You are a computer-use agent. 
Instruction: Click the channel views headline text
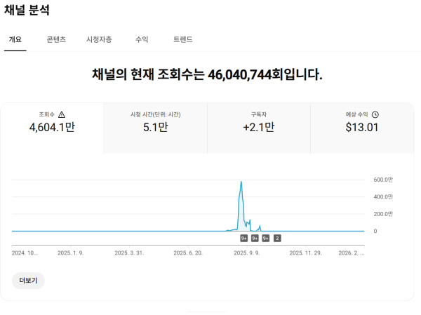click(x=207, y=74)
